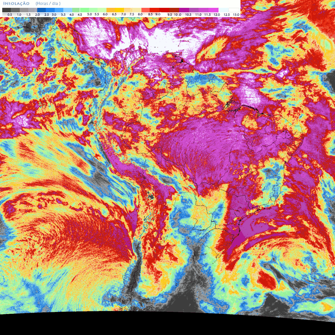Pick the light blue swatch between 3.5 and 4.0

(x=68, y=10)
